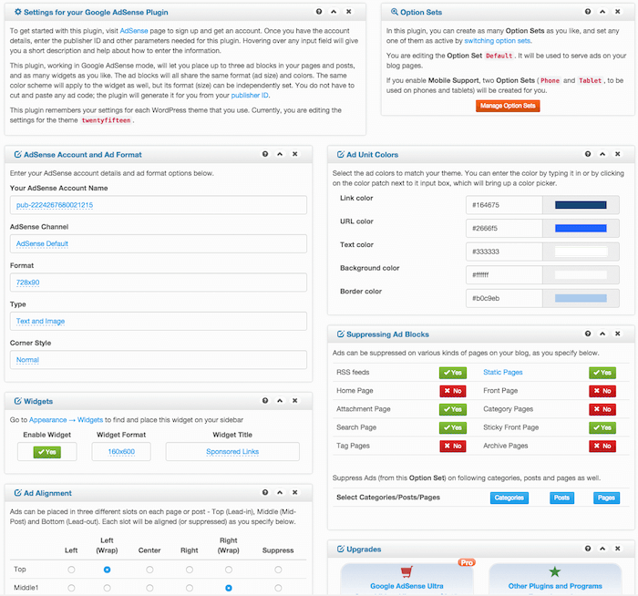Viewport: 638px width, 596px height.
Task: Select Center alignment for Top slot
Action: (149, 570)
